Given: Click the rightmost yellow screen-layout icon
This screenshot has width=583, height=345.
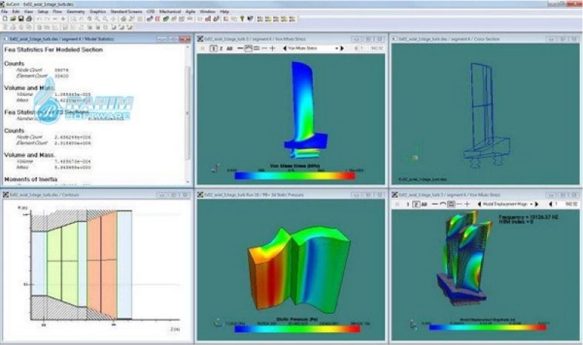Looking at the screenshot, I should coord(293,18).
